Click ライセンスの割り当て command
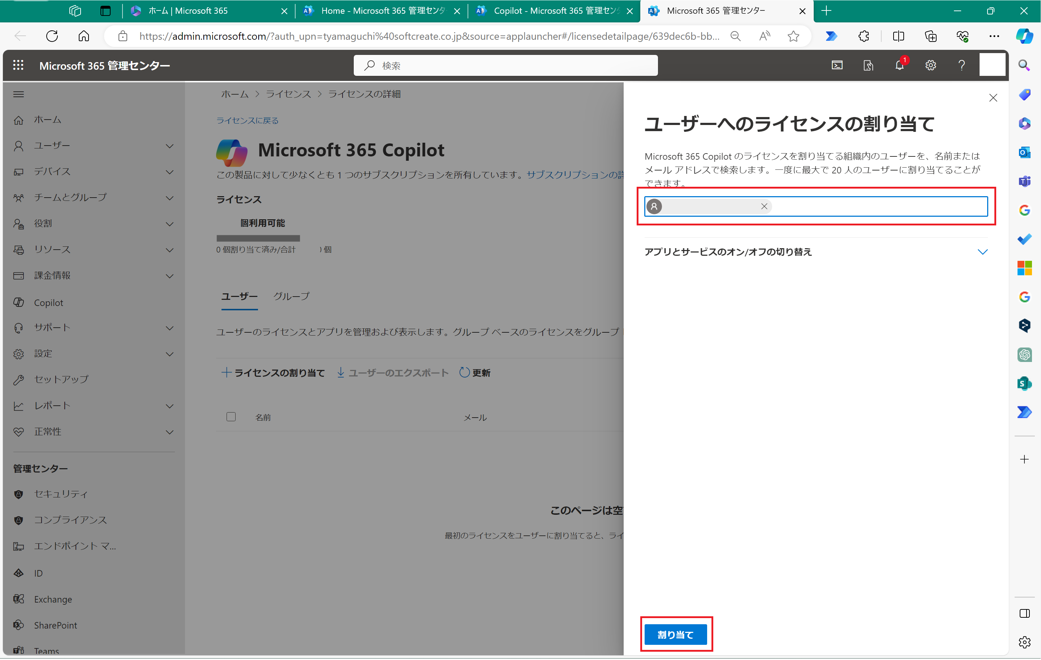 click(273, 372)
